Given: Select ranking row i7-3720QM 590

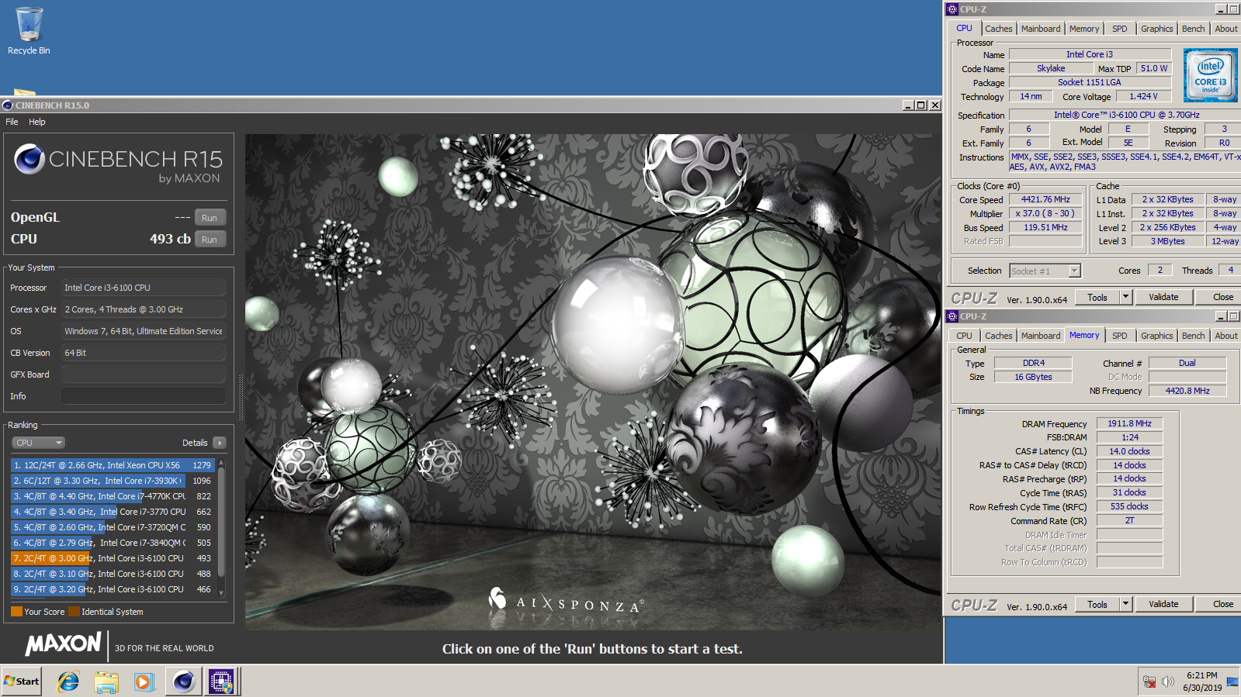Looking at the screenshot, I should pos(113,527).
